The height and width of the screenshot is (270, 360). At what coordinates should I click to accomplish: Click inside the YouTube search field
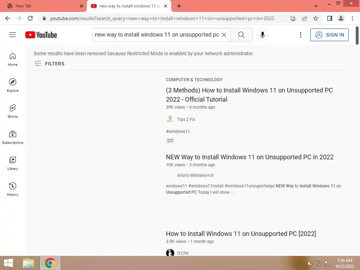point(157,35)
